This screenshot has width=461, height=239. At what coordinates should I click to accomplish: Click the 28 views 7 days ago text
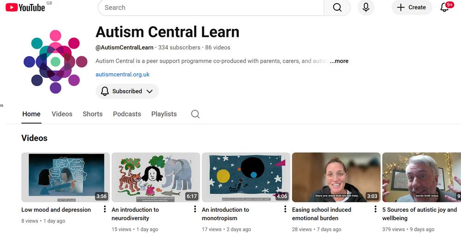tap(317, 229)
